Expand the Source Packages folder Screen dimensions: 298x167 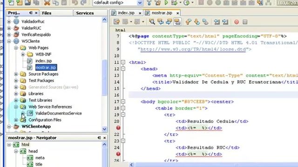coord(16,74)
